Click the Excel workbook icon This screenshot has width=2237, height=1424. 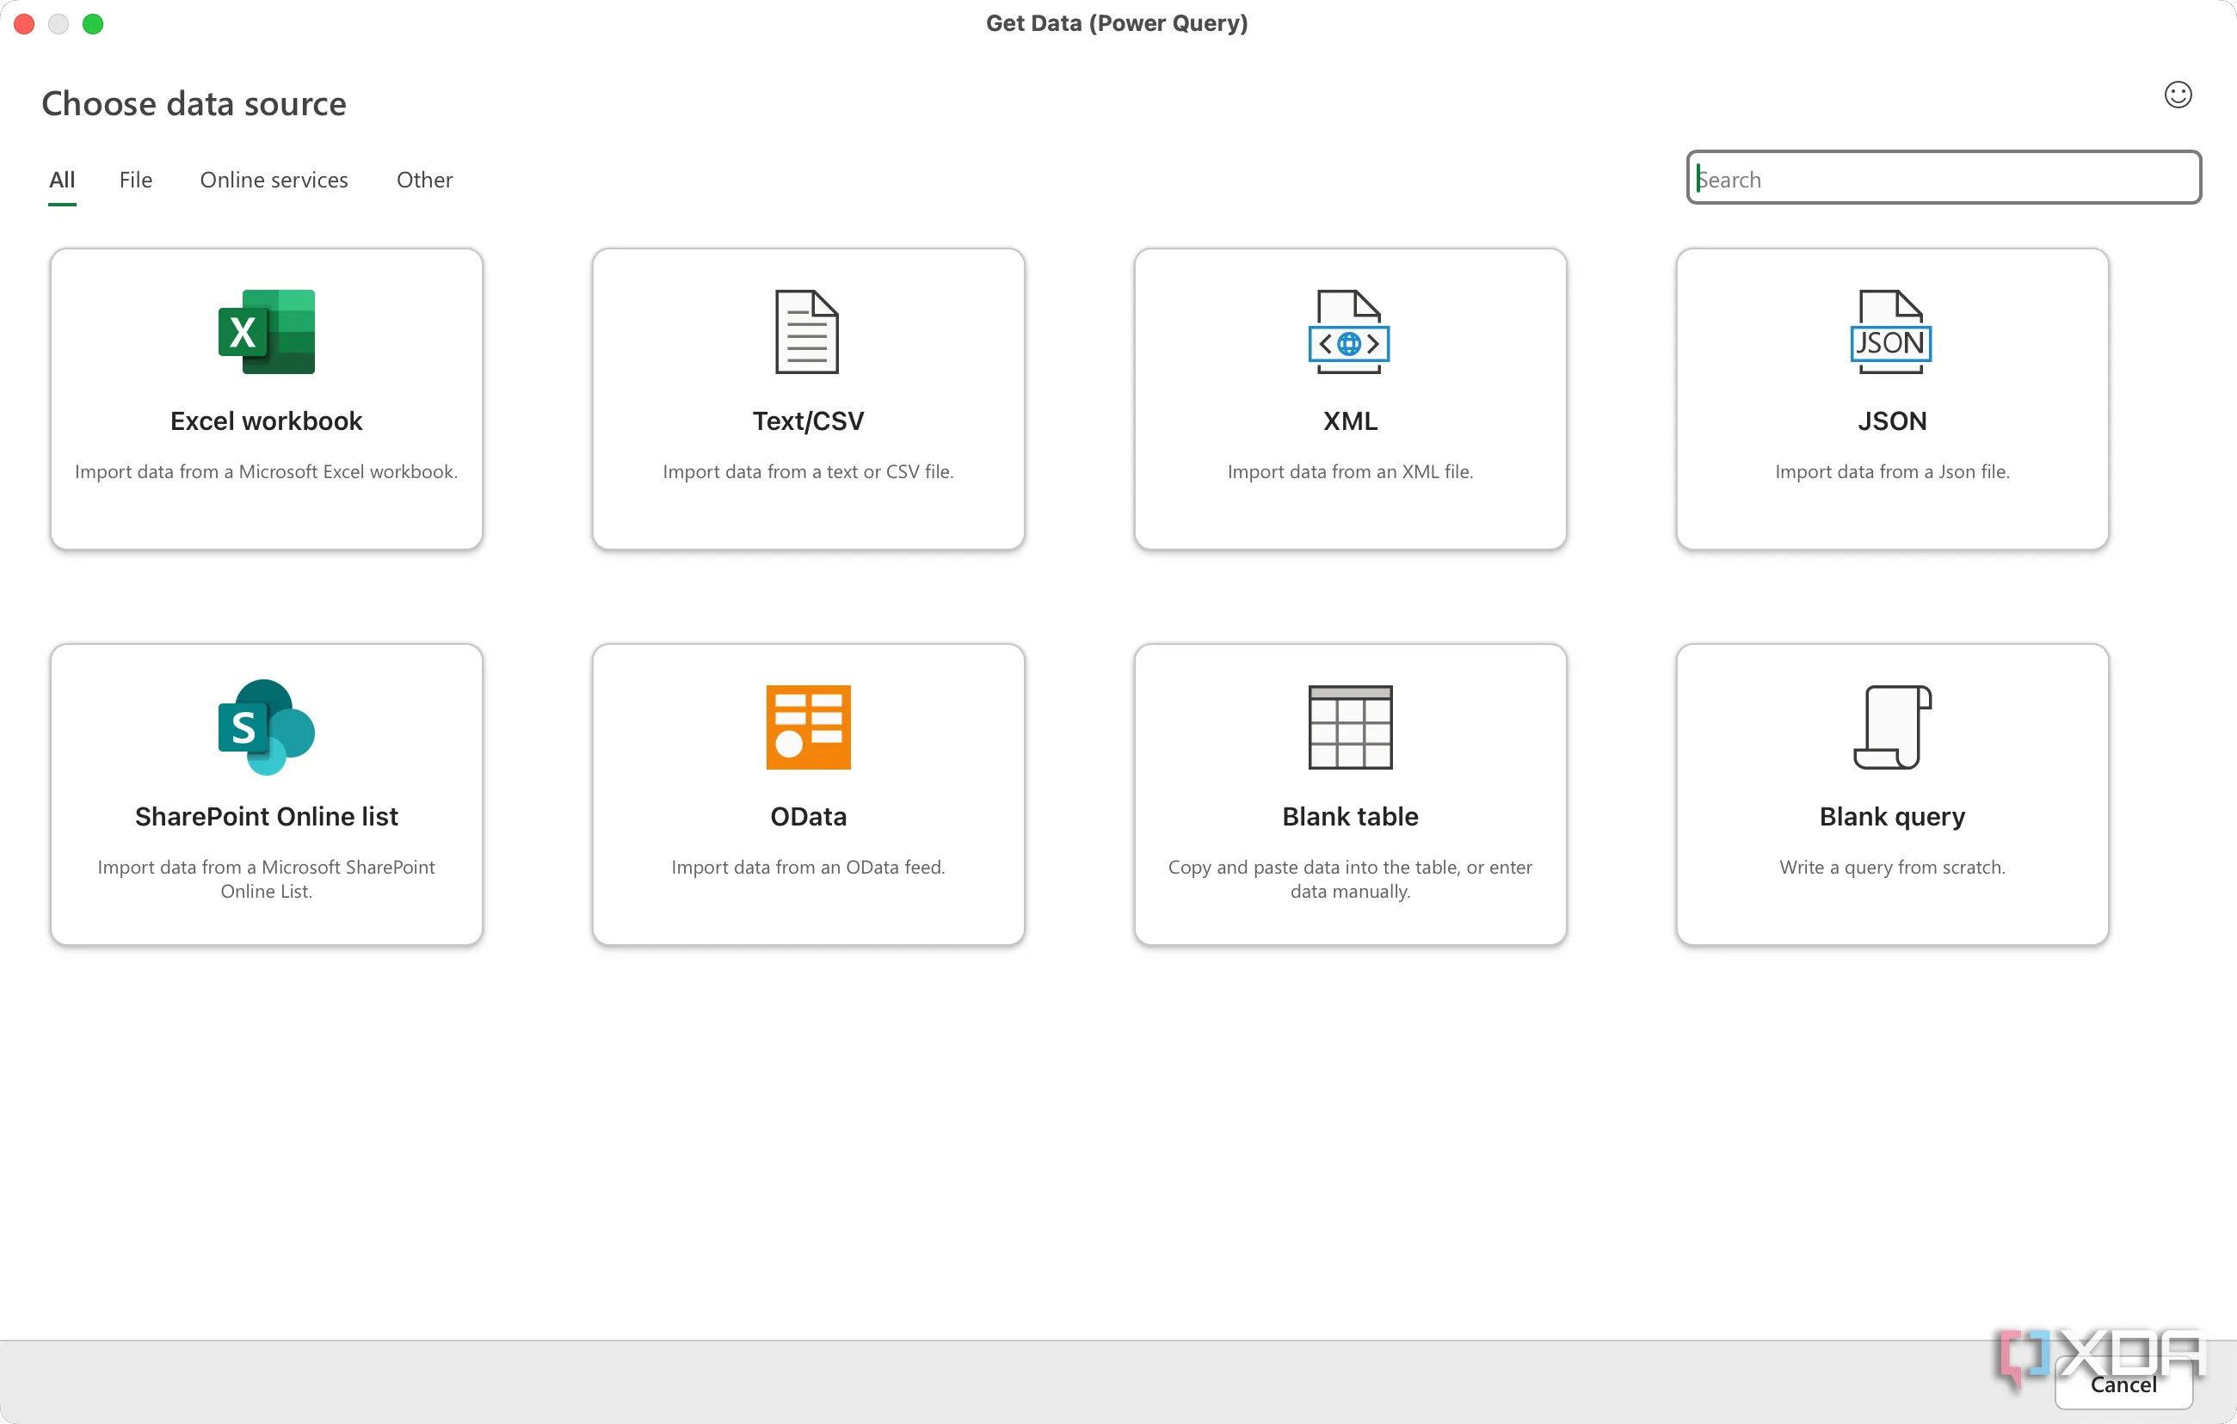[x=267, y=331]
